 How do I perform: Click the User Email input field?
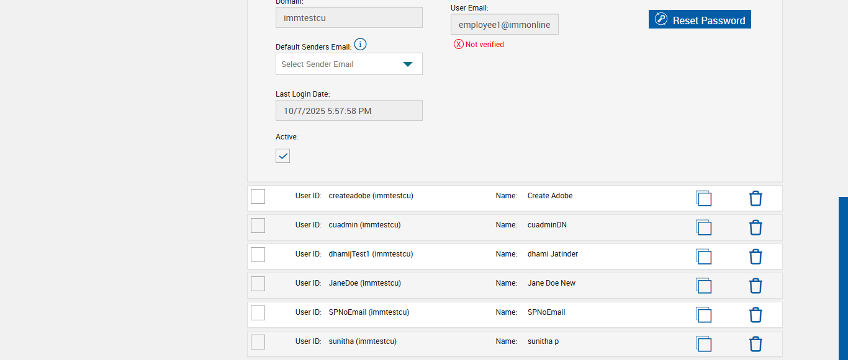point(504,25)
